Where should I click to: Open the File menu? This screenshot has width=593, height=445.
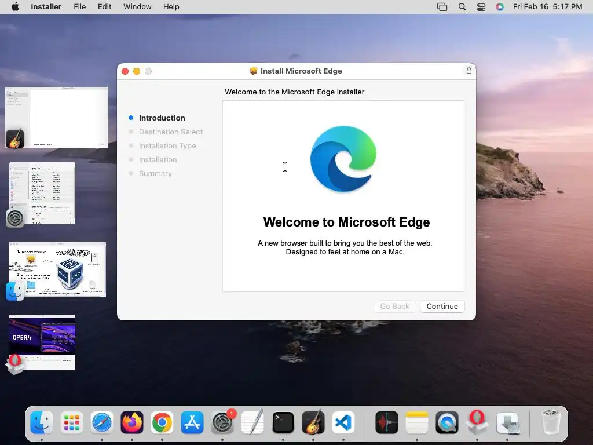[x=79, y=7]
